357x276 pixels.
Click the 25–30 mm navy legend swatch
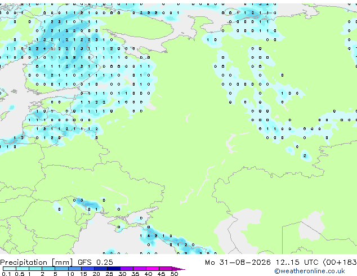(x=114, y=269)
